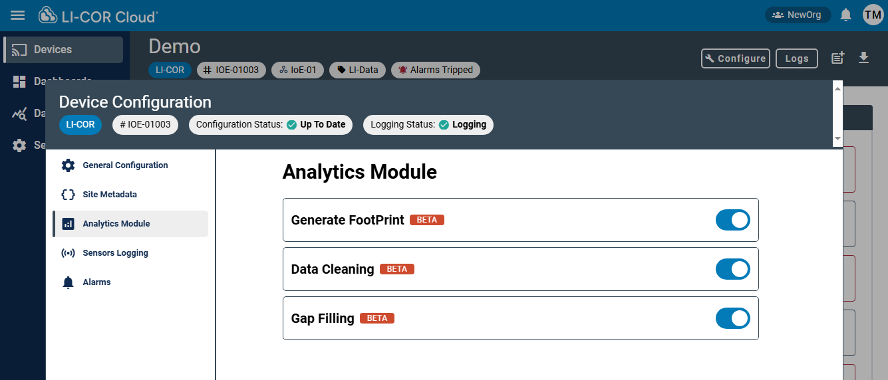Turn off Data Cleaning switch

click(732, 269)
